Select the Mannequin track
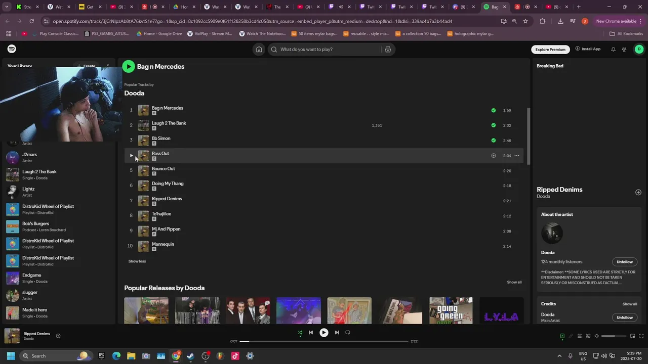This screenshot has height=364, width=648. click(163, 244)
